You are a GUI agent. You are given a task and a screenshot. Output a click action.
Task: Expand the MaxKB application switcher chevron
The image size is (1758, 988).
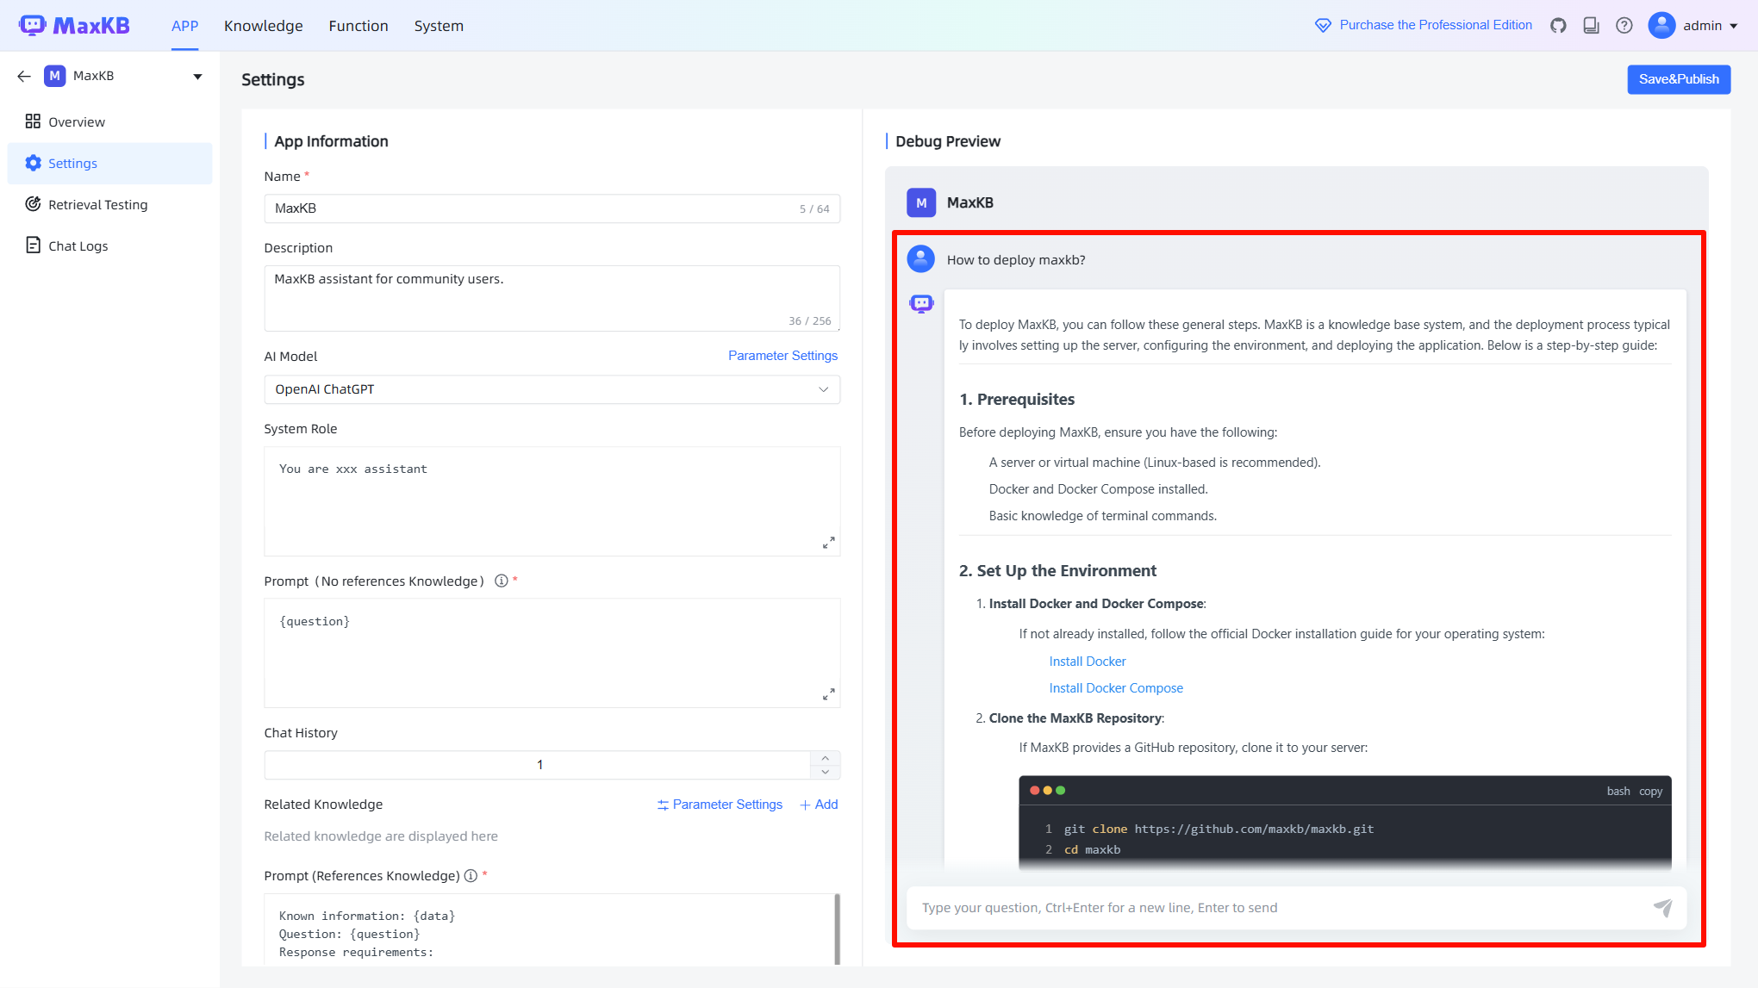197,76
